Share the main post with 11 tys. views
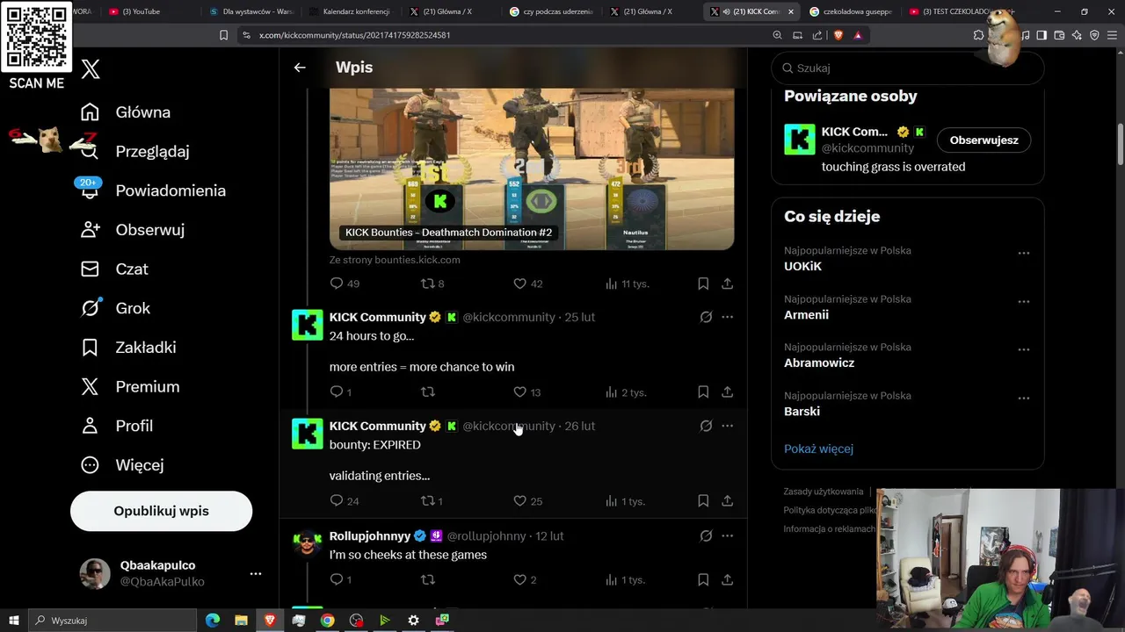This screenshot has height=632, width=1125. tap(727, 284)
